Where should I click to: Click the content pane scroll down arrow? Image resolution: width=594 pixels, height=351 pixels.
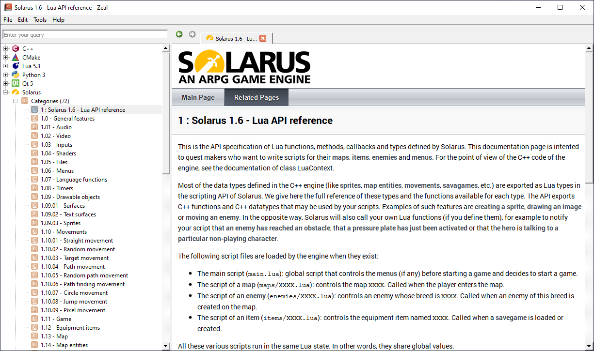589,346
